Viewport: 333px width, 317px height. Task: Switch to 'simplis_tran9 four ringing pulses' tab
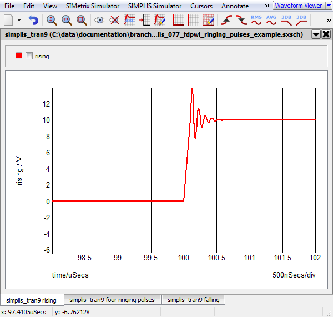point(112,300)
